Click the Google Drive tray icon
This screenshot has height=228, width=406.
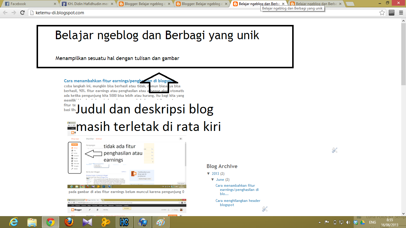coord(362,222)
